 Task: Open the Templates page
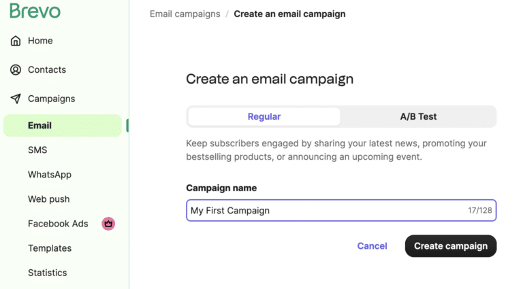tap(50, 248)
